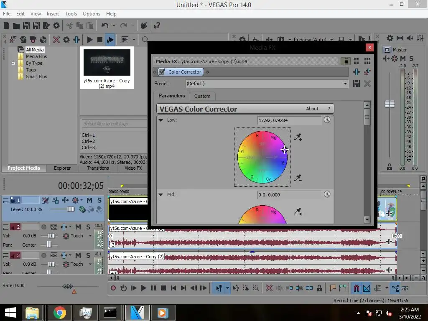Switch to the Transitions tab

tap(98, 168)
